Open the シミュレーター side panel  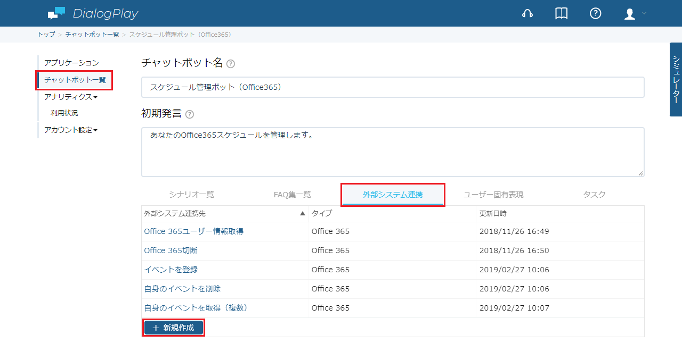point(676,79)
